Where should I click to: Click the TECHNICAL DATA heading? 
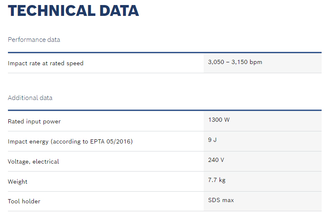pos(74,11)
